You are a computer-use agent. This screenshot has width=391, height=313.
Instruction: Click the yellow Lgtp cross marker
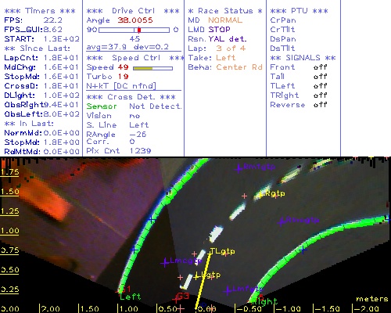coord(197,276)
